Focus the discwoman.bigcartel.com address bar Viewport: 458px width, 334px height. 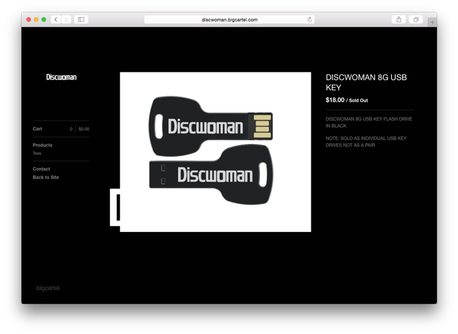pos(229,20)
